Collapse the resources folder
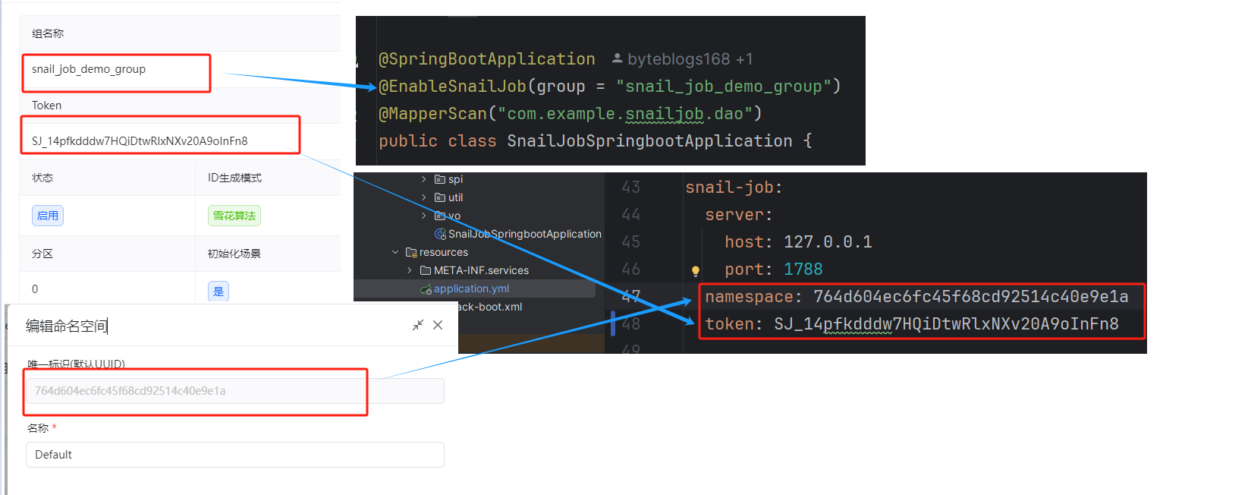 [x=395, y=252]
